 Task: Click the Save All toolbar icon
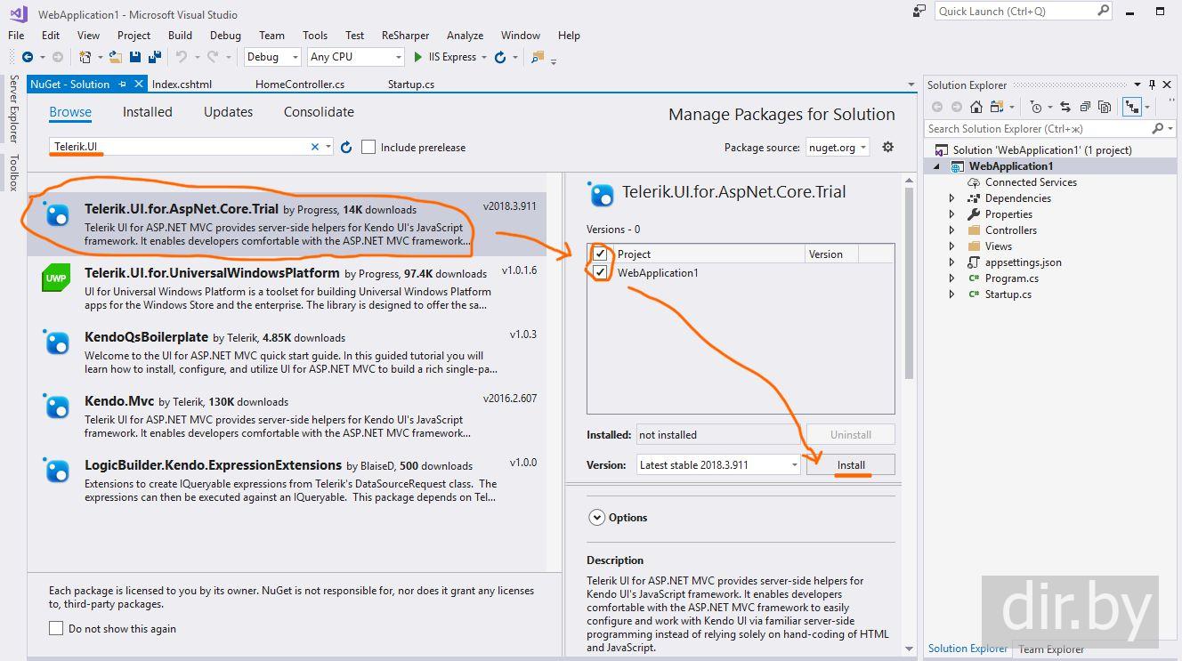155,57
